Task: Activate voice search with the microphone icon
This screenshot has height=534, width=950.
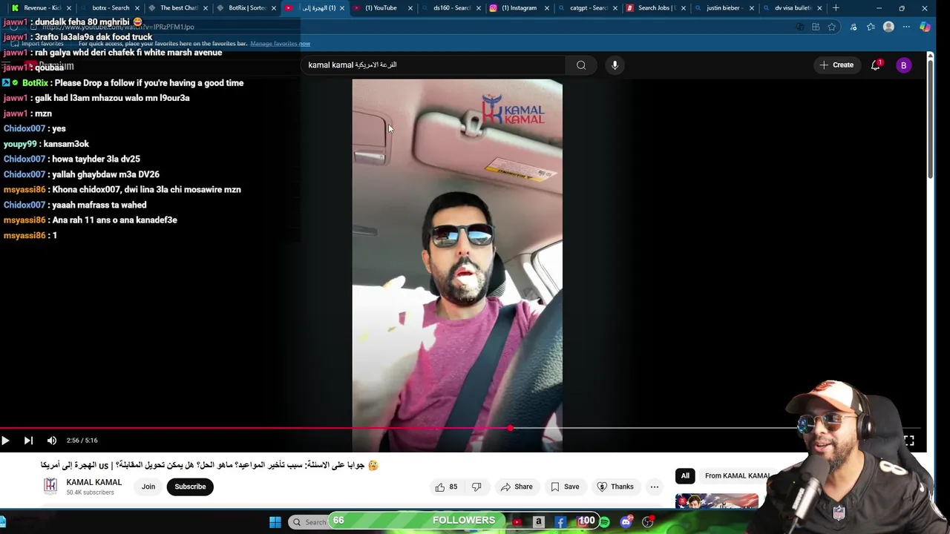Action: pyautogui.click(x=615, y=65)
